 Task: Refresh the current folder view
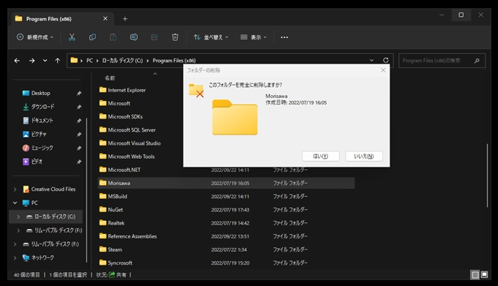click(x=385, y=60)
